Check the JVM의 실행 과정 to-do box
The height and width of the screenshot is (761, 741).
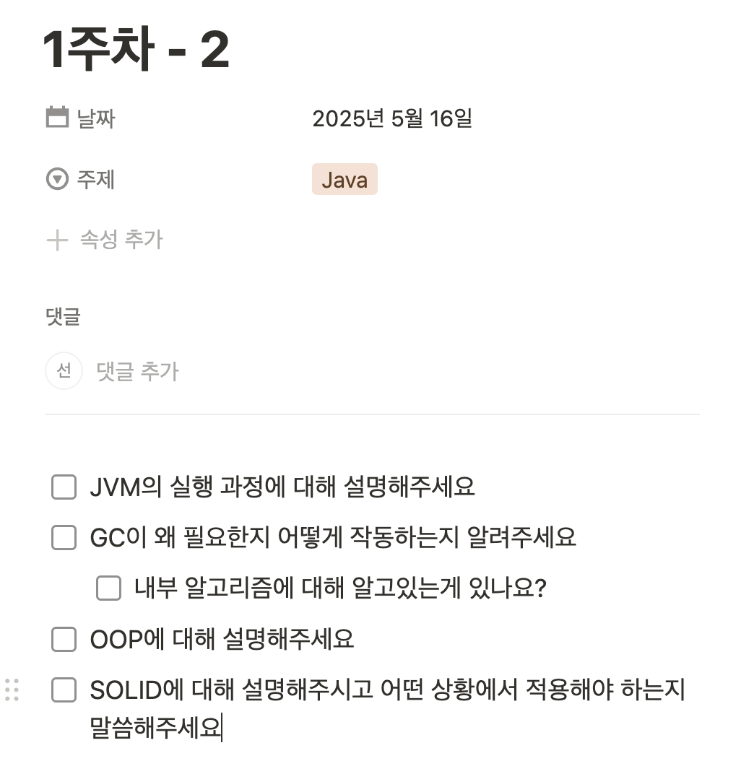(x=64, y=487)
